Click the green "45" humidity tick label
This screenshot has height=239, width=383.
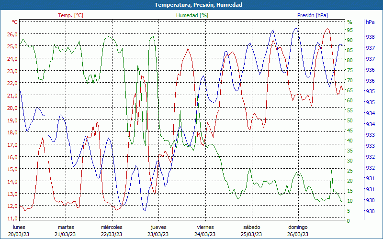pos(350,130)
